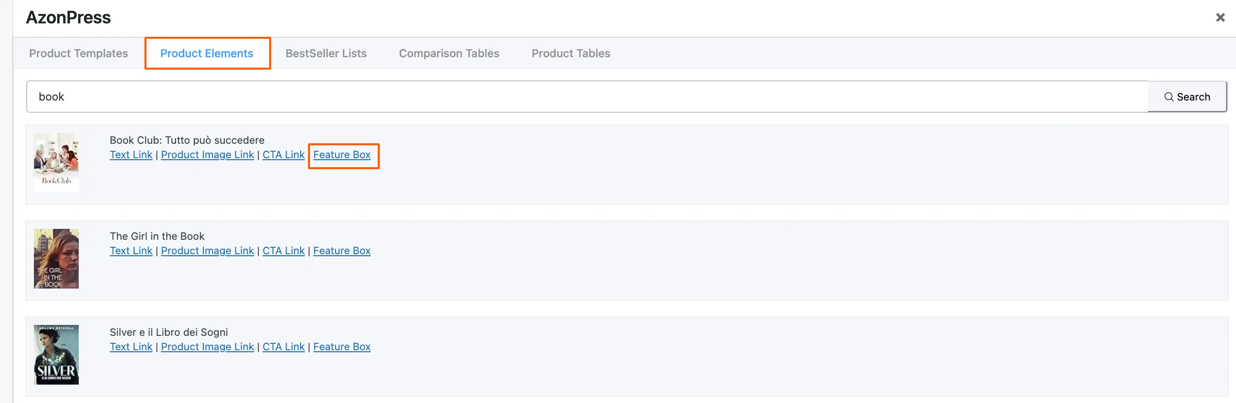1236x403 pixels.
Task: Click the Silver cover thumbnail
Action: tap(56, 354)
